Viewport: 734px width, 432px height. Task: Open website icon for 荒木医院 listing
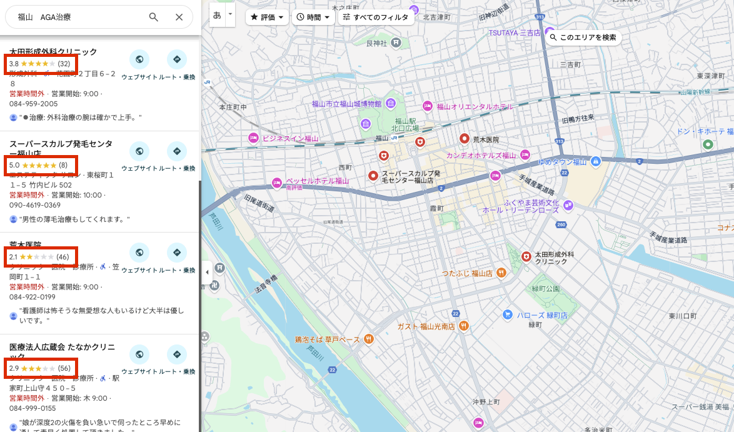coord(139,253)
